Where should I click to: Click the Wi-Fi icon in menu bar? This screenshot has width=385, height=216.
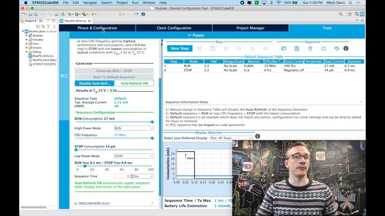[279, 2]
